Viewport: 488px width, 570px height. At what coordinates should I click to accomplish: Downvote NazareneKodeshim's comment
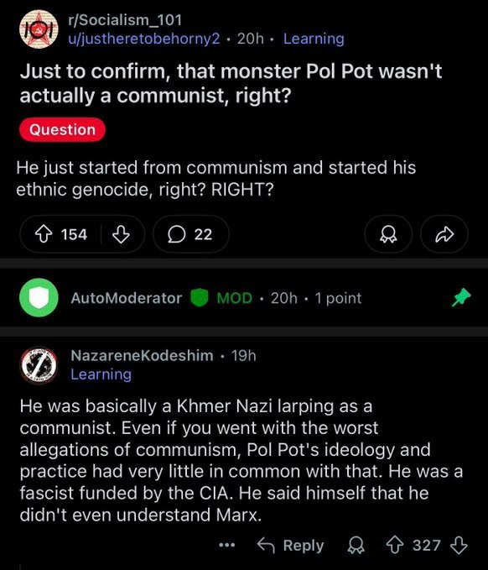(x=459, y=546)
